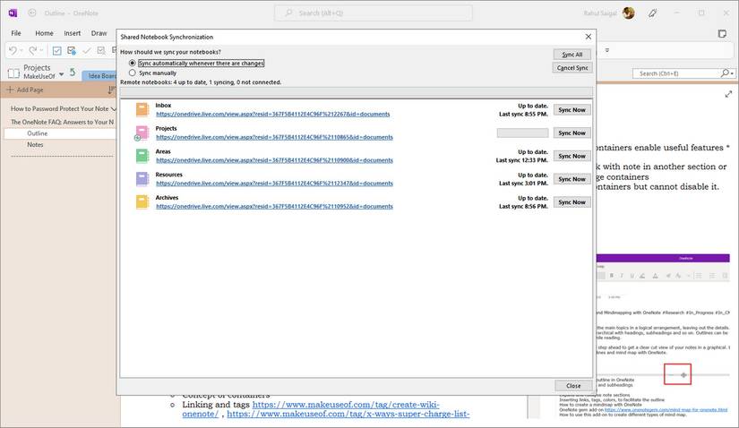Click the green Areas notebook icon
This screenshot has height=428, width=739.
click(142, 156)
